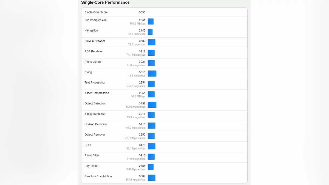Click the 3096 single-core score value

pyautogui.click(x=142, y=12)
